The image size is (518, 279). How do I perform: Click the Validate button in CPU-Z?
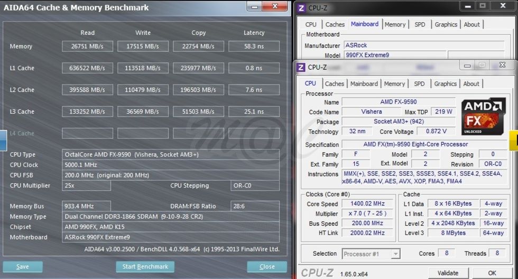(x=448, y=273)
